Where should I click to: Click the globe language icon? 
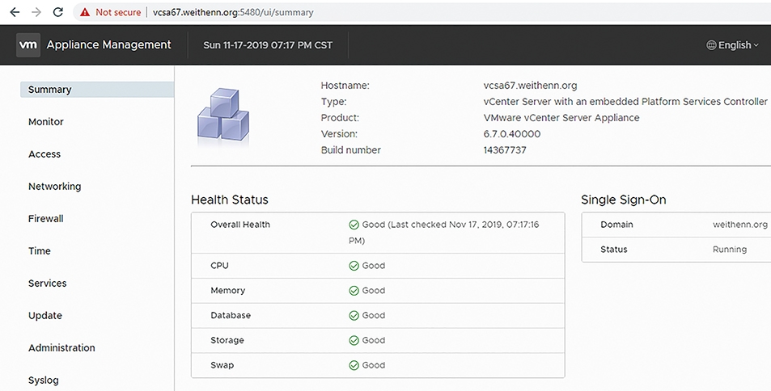pyautogui.click(x=711, y=45)
